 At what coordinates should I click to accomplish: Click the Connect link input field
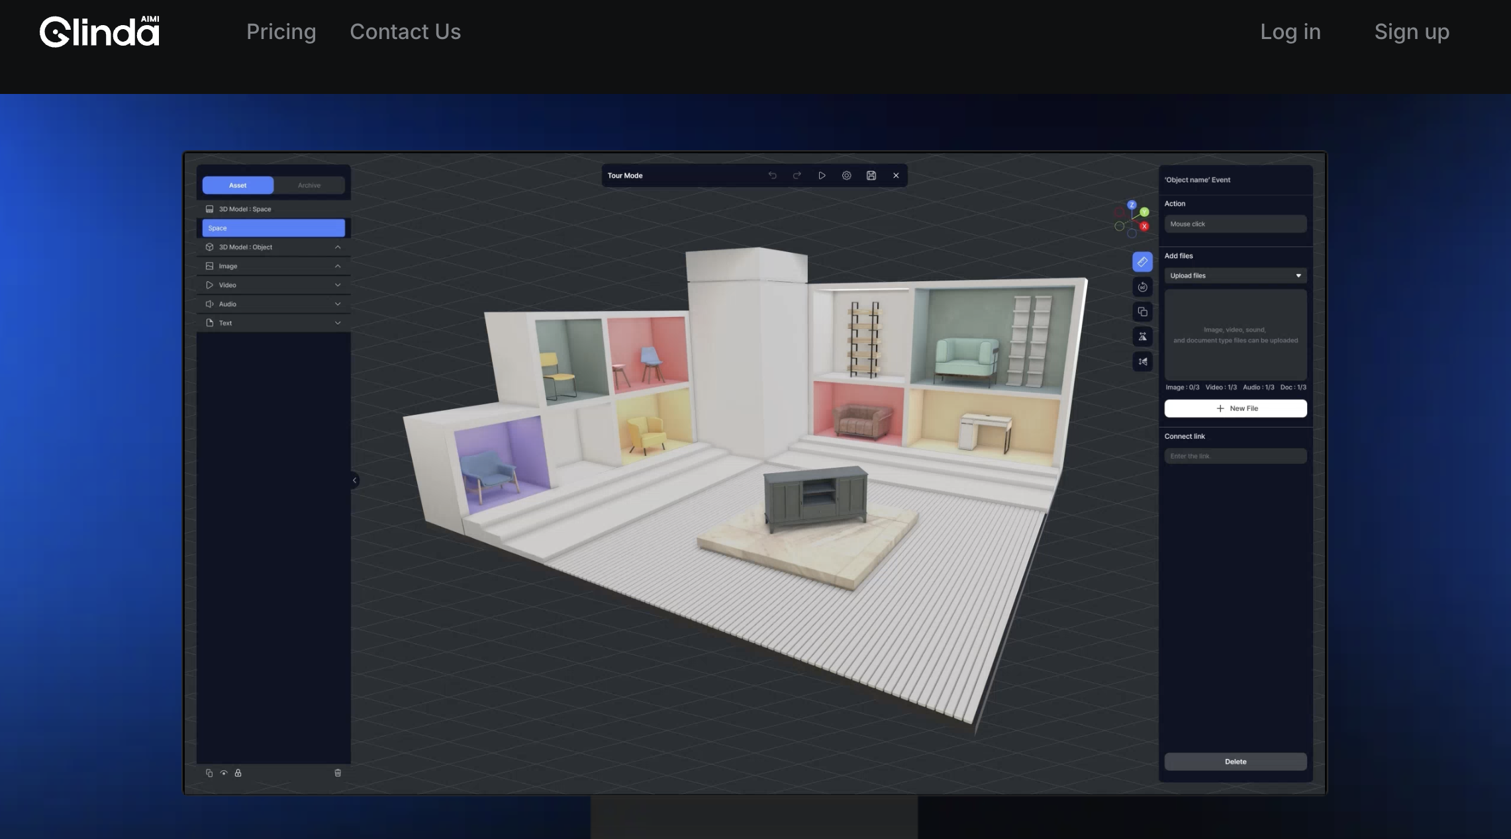(1235, 456)
